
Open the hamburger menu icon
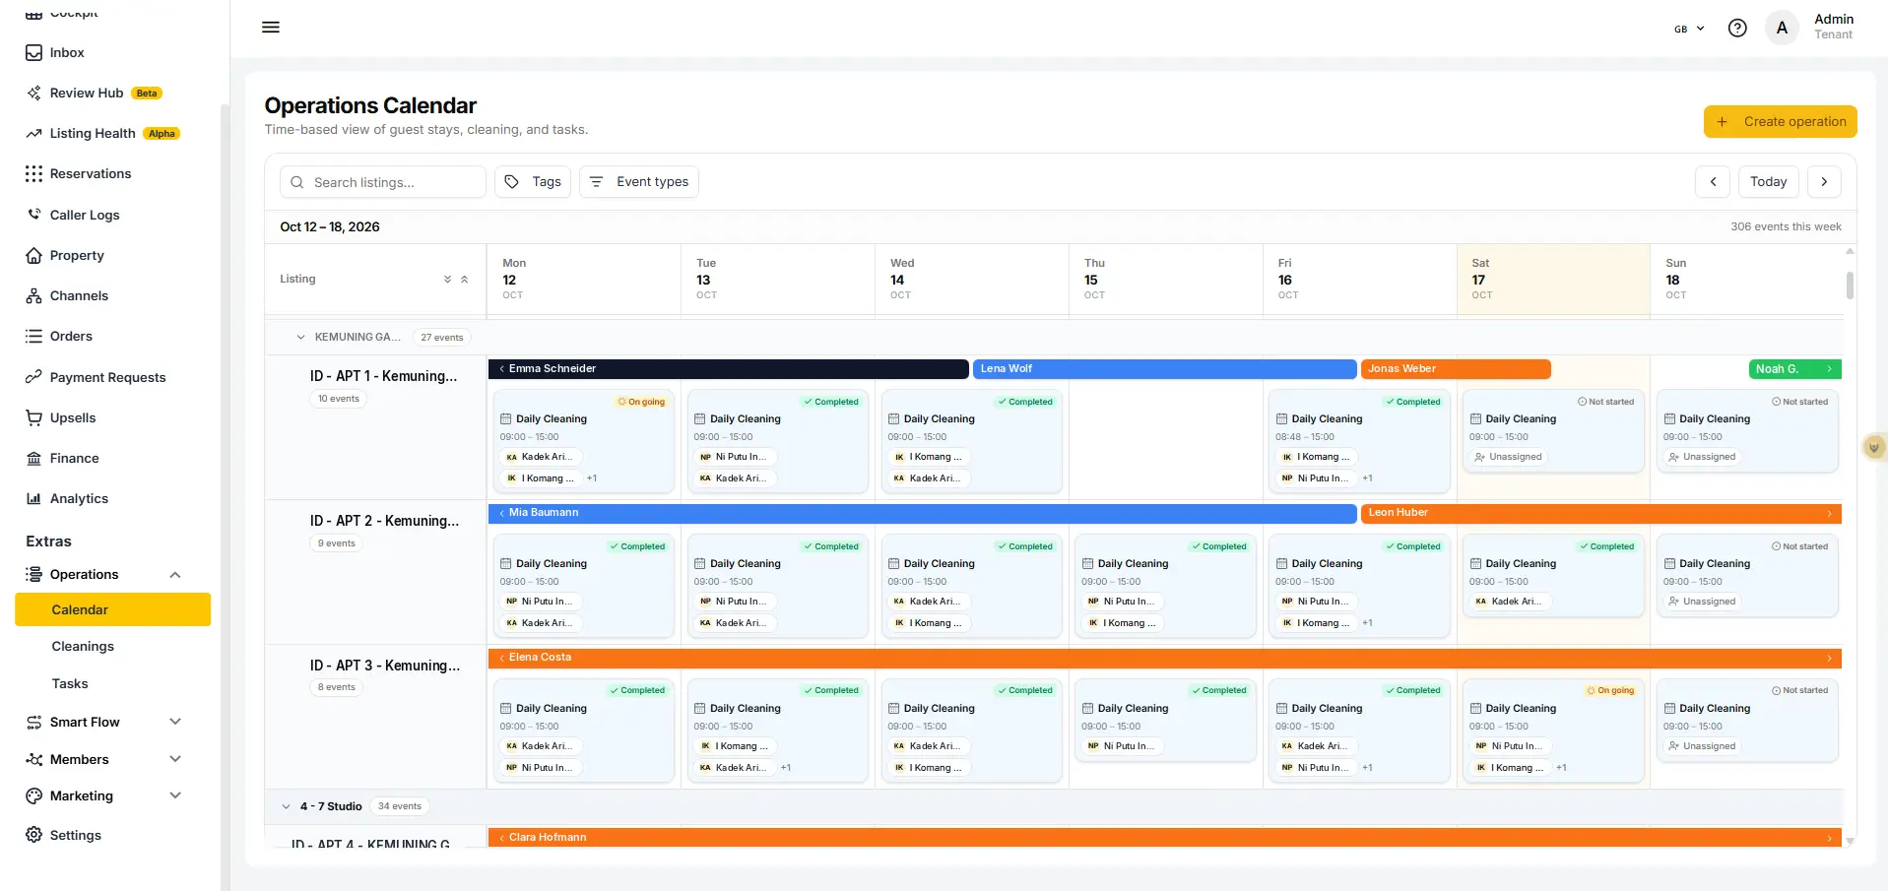[271, 28]
